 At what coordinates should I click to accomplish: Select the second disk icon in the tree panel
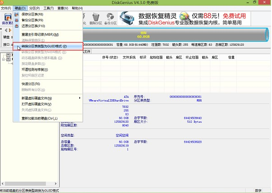coord(8,59)
